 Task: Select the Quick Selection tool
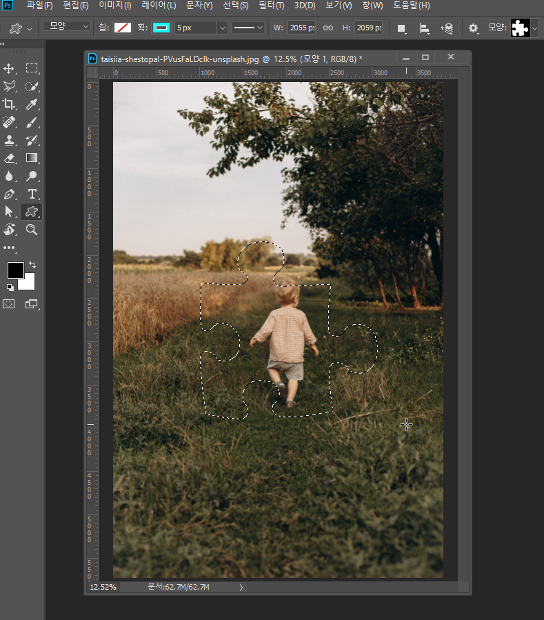(32, 86)
